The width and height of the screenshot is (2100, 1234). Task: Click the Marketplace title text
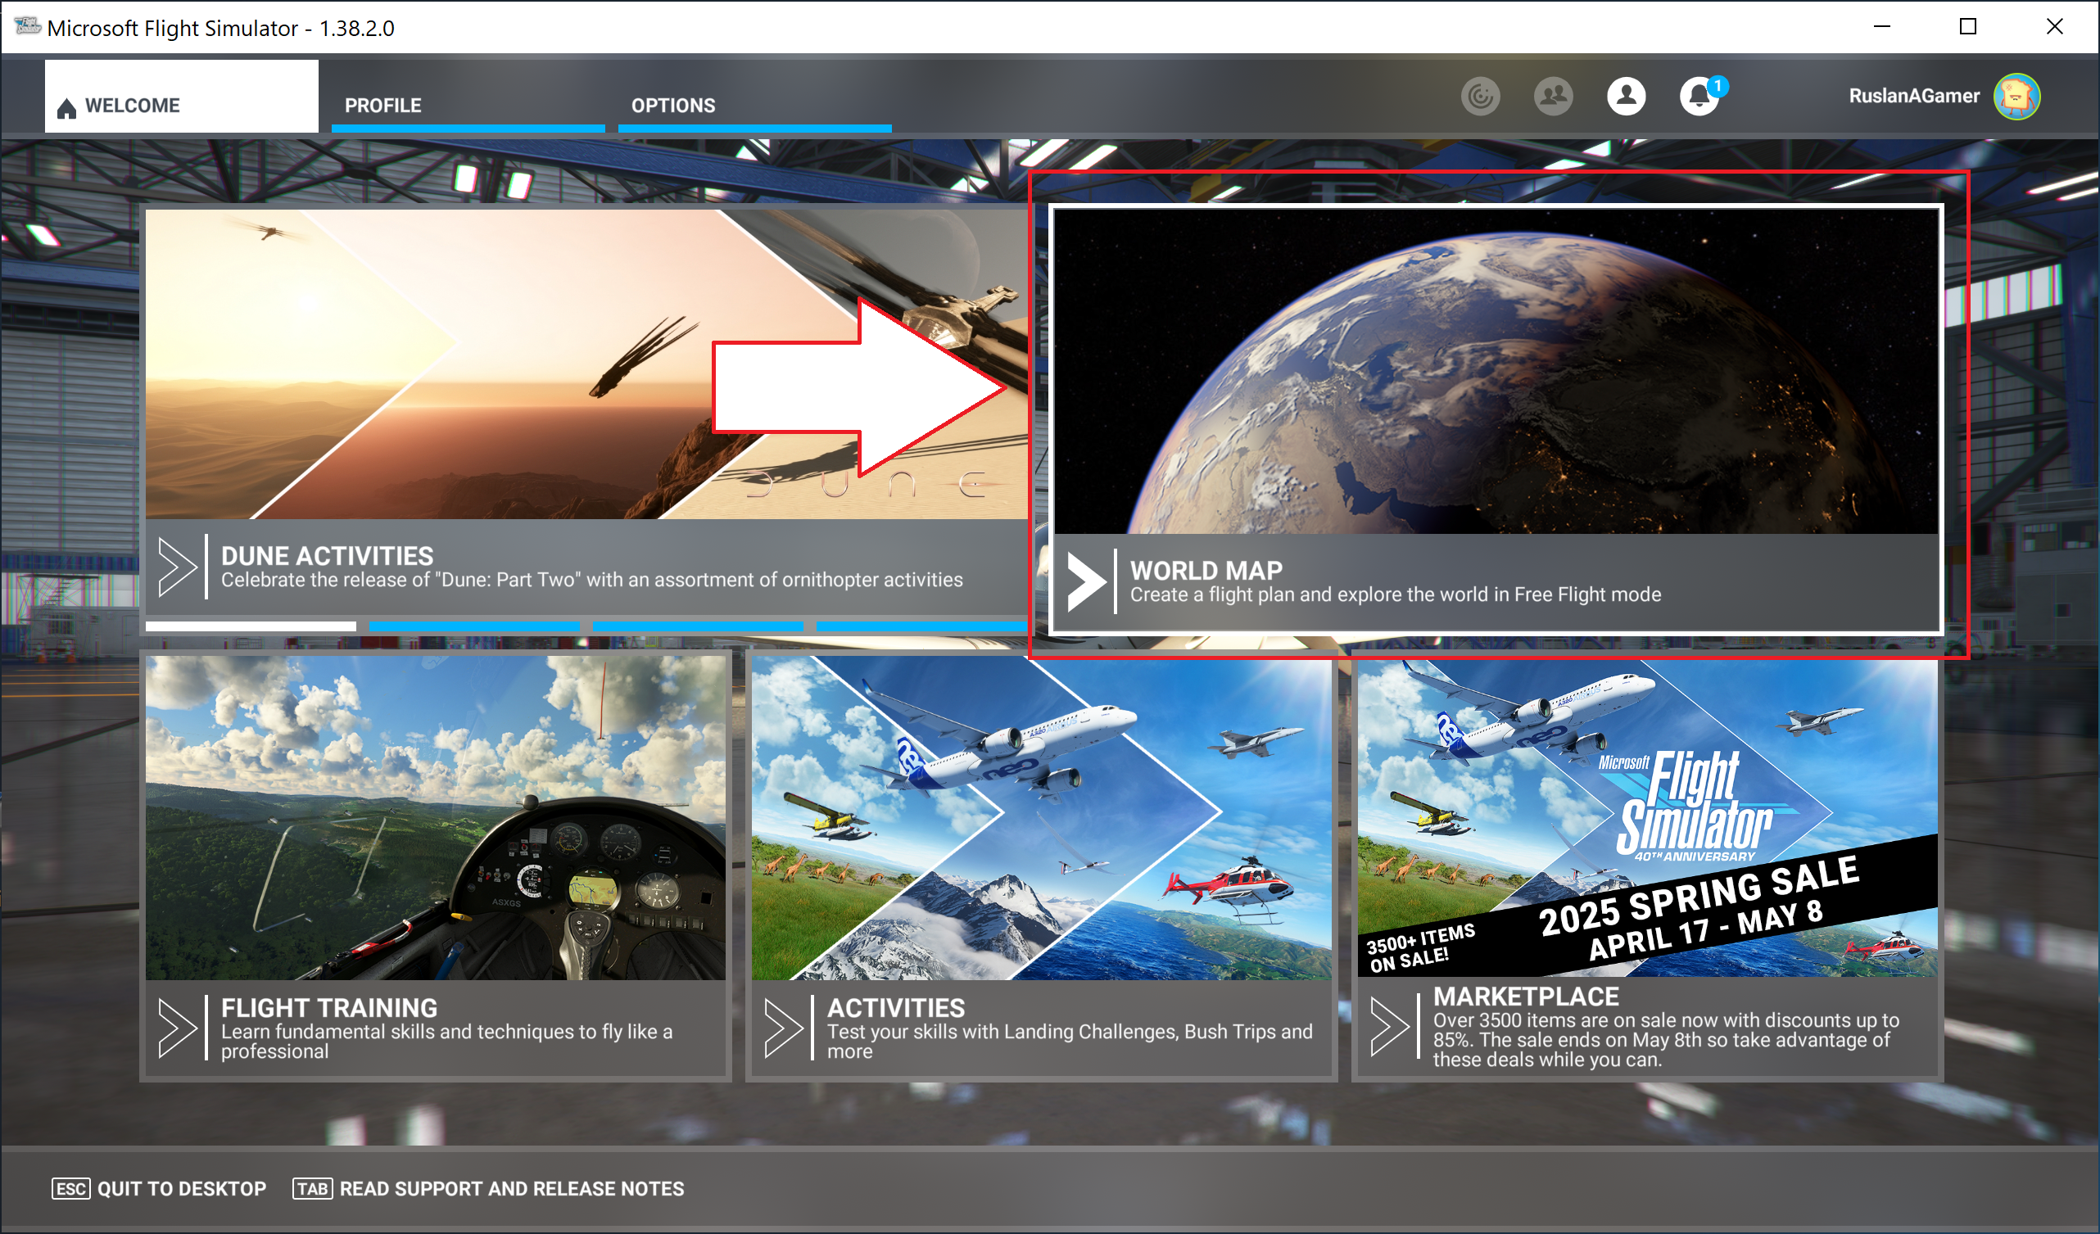(x=1526, y=997)
